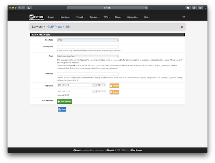Open the Diagnostics menu

coord(133,17)
